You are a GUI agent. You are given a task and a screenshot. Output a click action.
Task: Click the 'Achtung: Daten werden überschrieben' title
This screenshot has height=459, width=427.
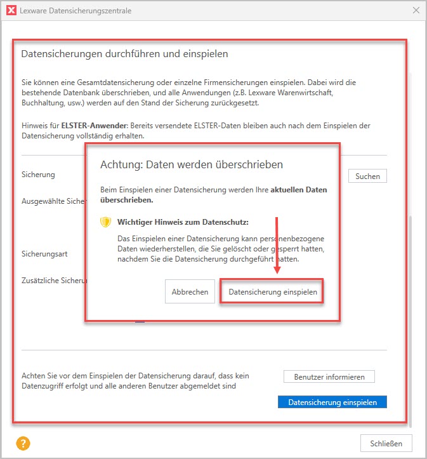pos(191,164)
